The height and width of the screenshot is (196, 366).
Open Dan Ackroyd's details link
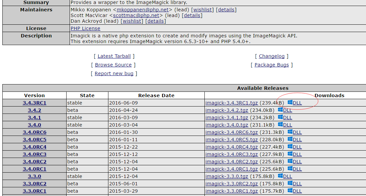click(156, 21)
